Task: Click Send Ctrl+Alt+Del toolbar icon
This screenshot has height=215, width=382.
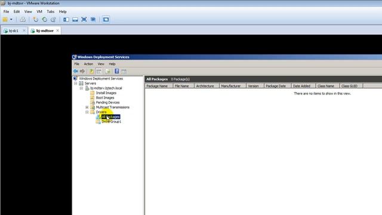Action: (x=23, y=20)
